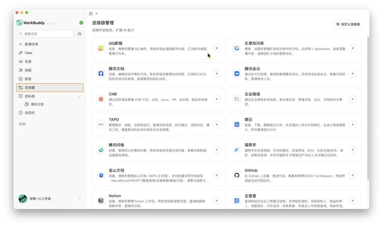Click the Notion connector logo
The height and width of the screenshot is (227, 383).
pos(101,201)
